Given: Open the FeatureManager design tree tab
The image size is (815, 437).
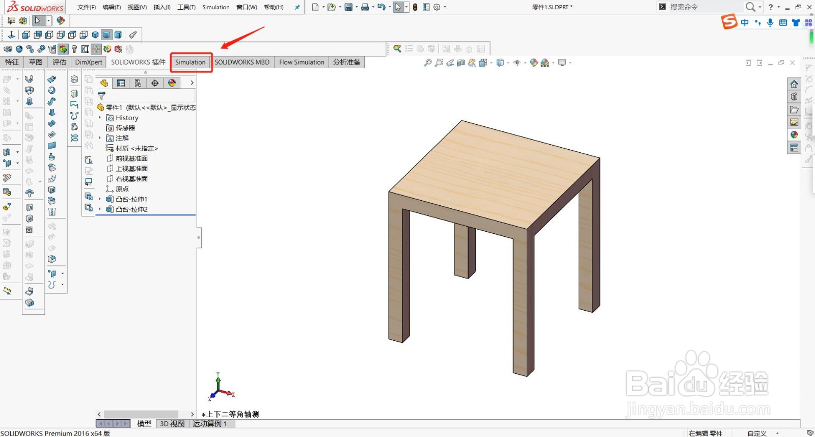Looking at the screenshot, I should coord(104,83).
